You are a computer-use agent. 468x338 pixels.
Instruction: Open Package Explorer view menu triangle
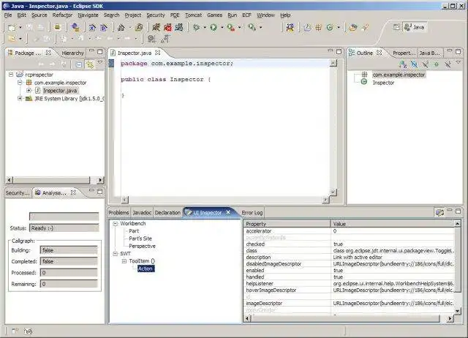tap(100, 62)
